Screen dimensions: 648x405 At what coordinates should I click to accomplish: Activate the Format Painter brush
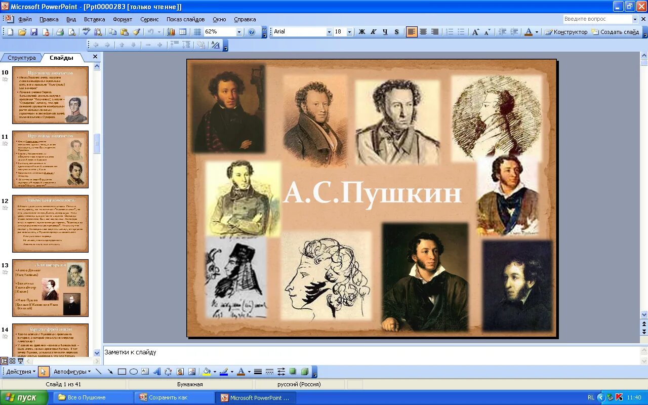136,32
